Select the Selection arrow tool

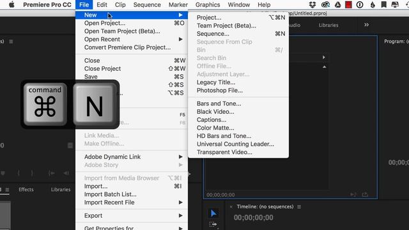[213, 213]
